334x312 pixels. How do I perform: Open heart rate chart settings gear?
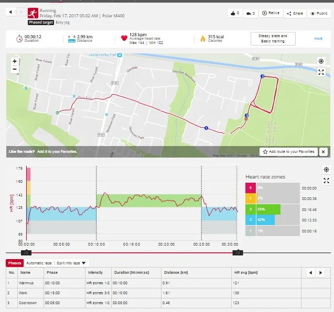coord(326,170)
